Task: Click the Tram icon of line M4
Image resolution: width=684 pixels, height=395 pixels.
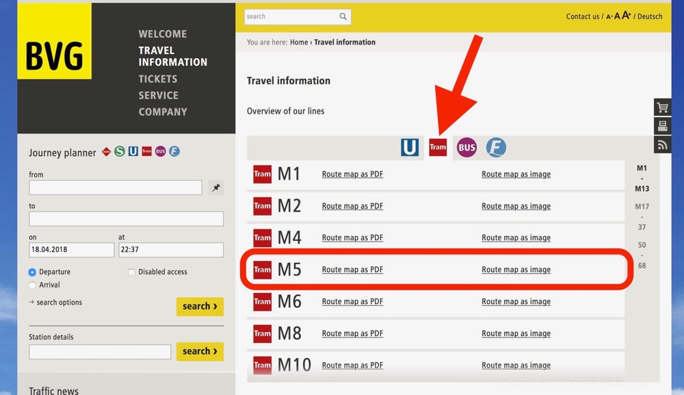Action: [263, 238]
